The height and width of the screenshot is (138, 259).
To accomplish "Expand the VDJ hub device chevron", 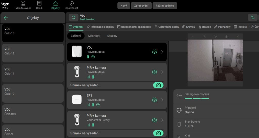I will click(x=162, y=52).
